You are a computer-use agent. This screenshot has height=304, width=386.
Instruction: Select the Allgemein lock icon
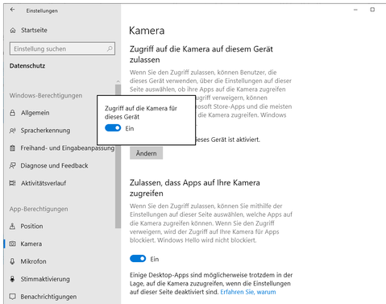(12, 113)
